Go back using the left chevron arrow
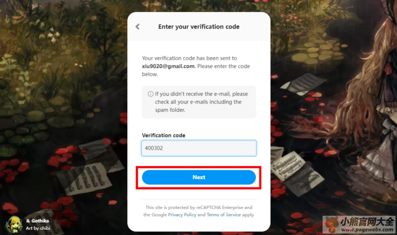 pos(137,27)
